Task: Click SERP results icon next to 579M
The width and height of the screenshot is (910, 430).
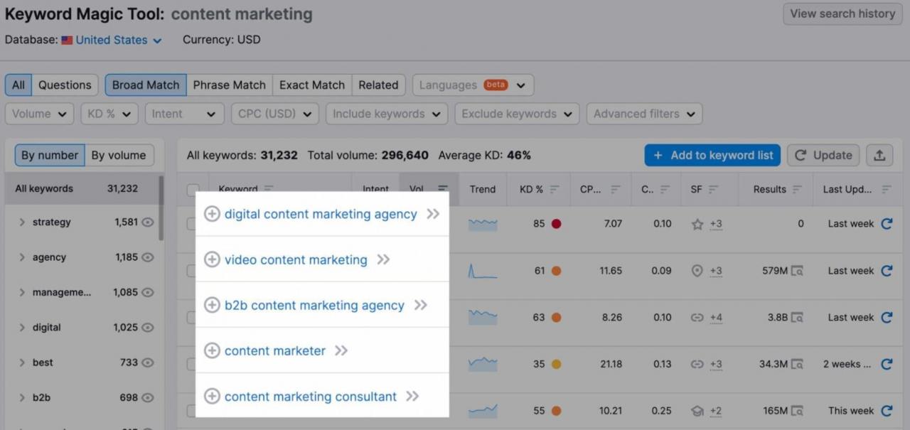Action: (x=797, y=271)
